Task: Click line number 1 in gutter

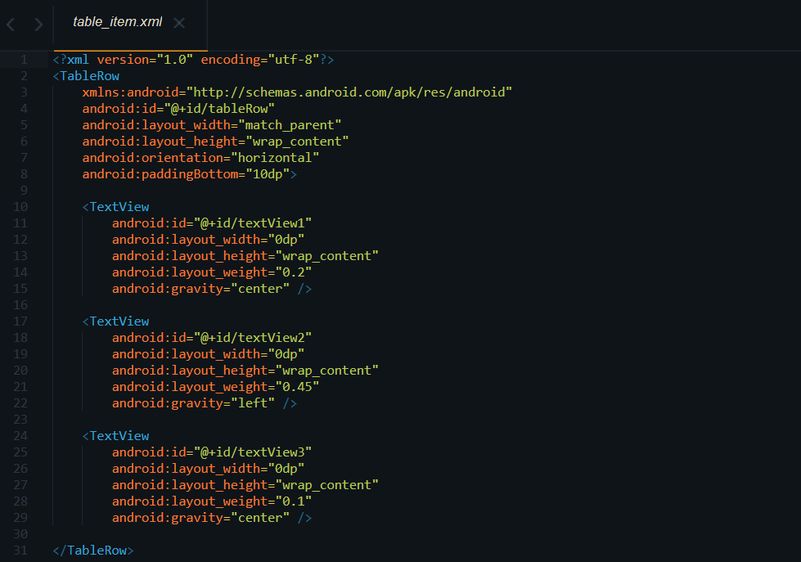Action: [x=24, y=60]
